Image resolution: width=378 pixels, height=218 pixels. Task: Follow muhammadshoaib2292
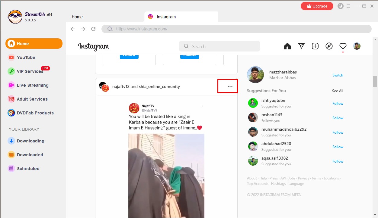[338, 132]
